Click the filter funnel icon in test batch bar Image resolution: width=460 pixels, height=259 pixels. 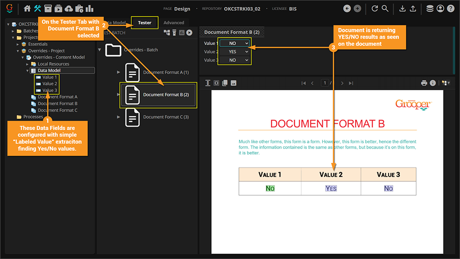pos(174,33)
